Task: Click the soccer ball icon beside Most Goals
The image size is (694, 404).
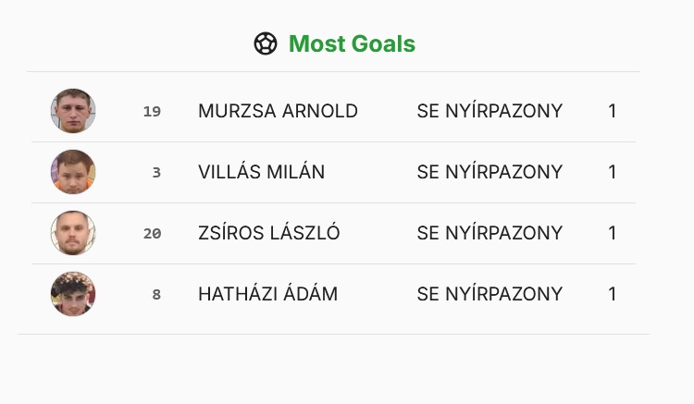Action: 266,43
